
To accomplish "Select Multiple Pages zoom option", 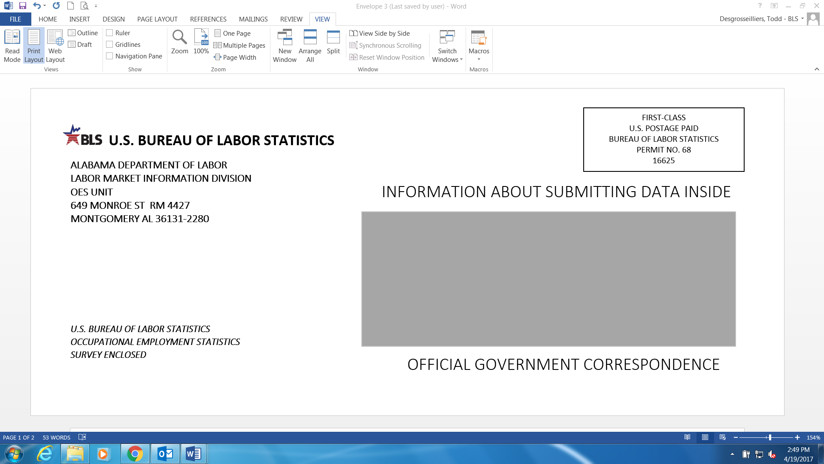I will 239,46.
